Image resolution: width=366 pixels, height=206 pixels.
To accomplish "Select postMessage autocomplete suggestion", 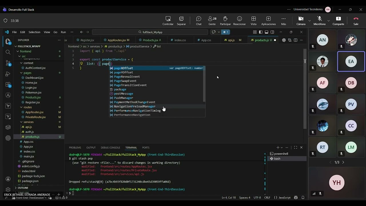I will tap(157, 94).
